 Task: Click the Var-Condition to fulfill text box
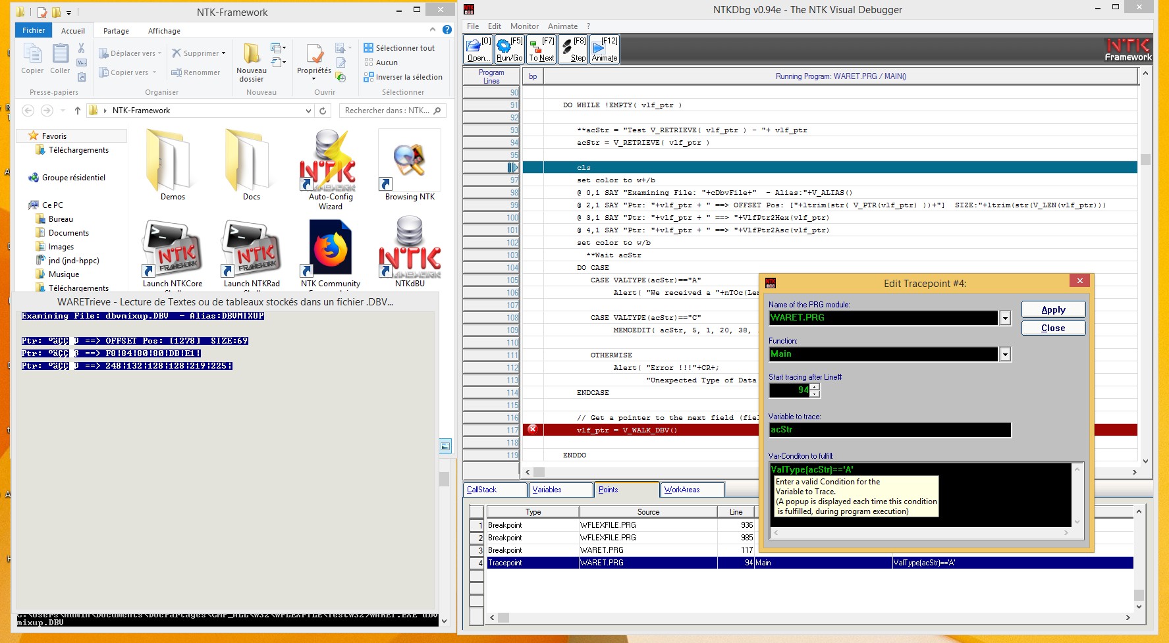921,494
